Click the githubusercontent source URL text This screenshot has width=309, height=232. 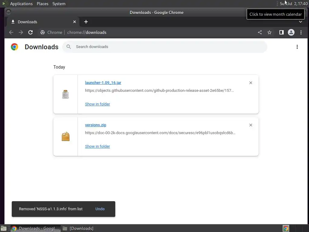pyautogui.click(x=159, y=91)
